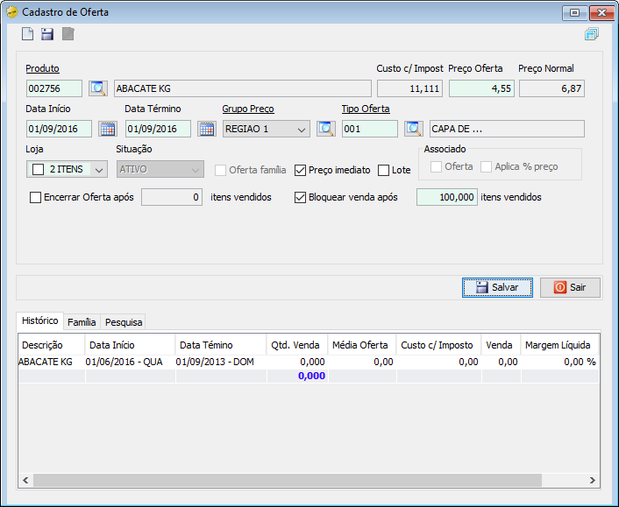The width and height of the screenshot is (619, 507).
Task: Open calendar picker for Data Início
Action: click(x=107, y=129)
